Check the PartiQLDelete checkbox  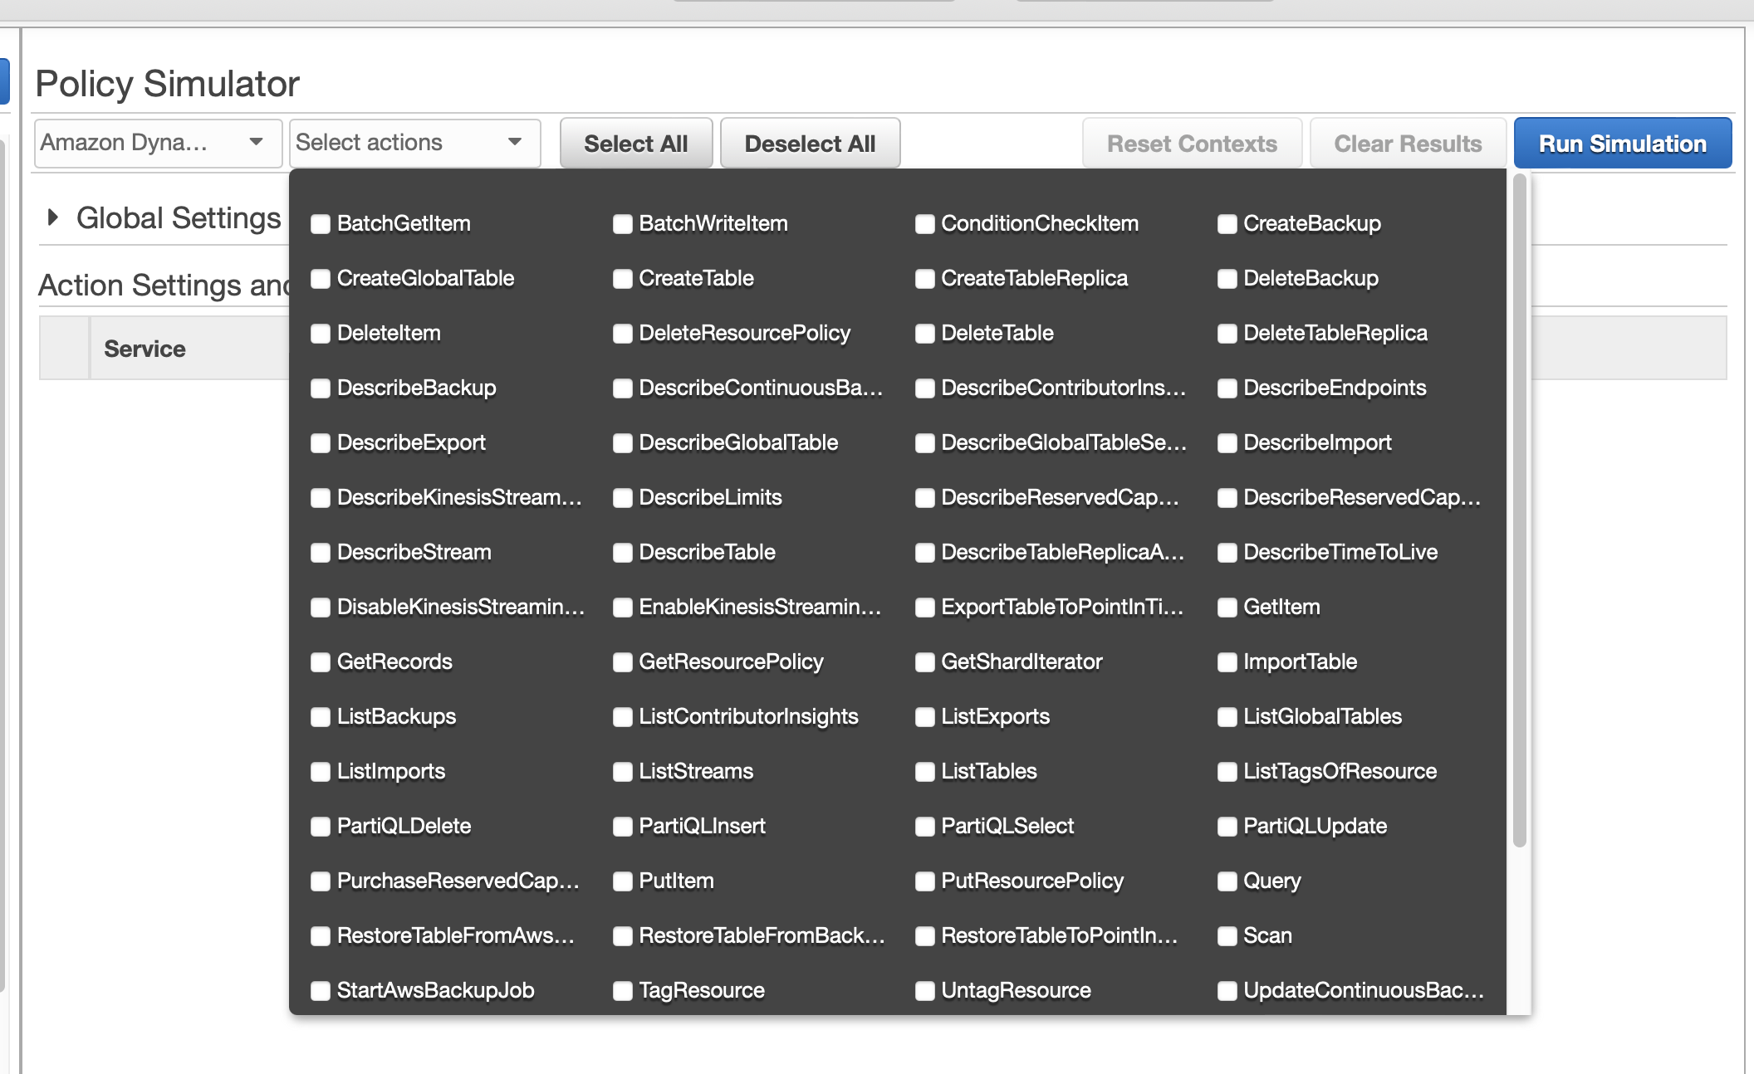[x=321, y=827]
